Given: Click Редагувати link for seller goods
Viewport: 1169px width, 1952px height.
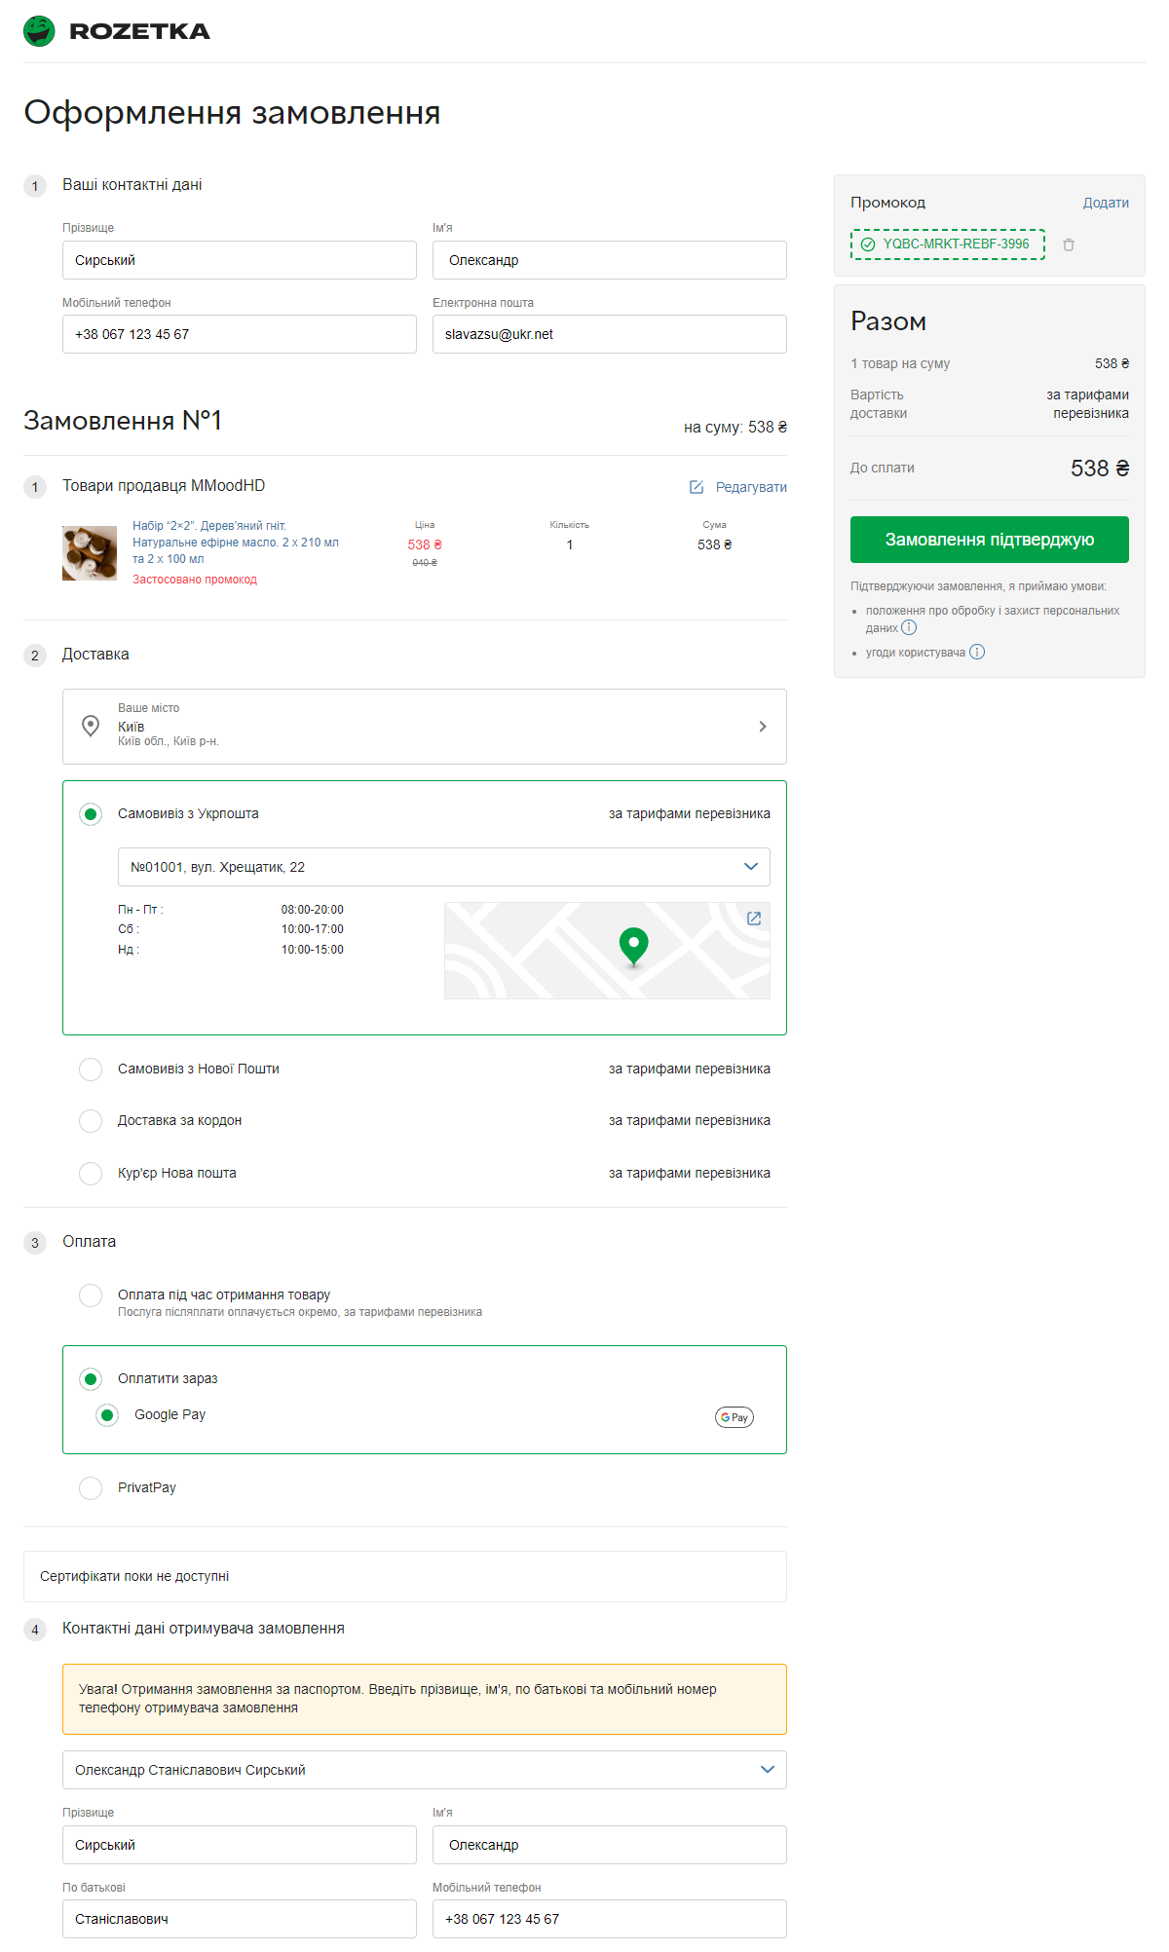Looking at the screenshot, I should (x=751, y=487).
